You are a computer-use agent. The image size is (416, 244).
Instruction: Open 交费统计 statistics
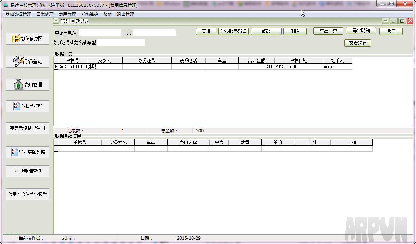(357, 43)
